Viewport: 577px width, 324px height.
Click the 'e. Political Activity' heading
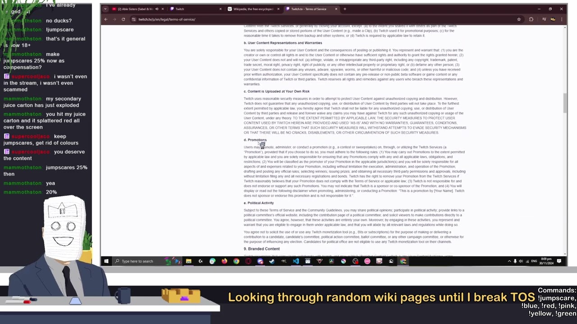coord(259,203)
